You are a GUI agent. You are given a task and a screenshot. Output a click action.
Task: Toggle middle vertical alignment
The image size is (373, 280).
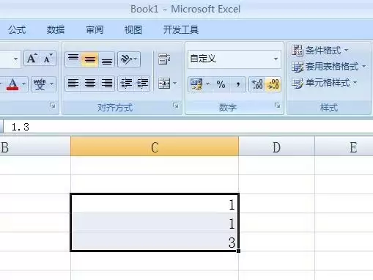[90, 59]
